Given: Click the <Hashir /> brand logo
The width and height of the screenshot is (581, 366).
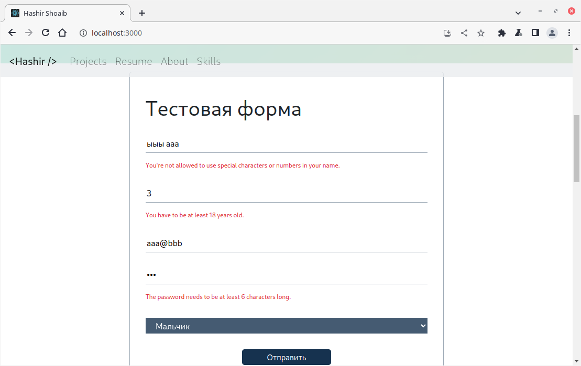Looking at the screenshot, I should tap(33, 61).
